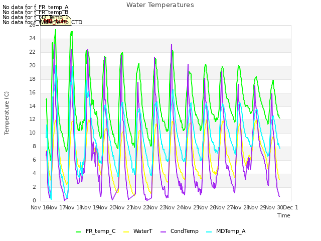321x241 pixels.
Task: Click the Time axis label
Action: click(x=284, y=215)
